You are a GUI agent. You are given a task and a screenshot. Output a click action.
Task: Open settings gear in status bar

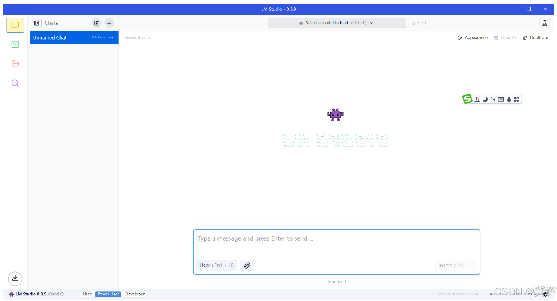545,294
